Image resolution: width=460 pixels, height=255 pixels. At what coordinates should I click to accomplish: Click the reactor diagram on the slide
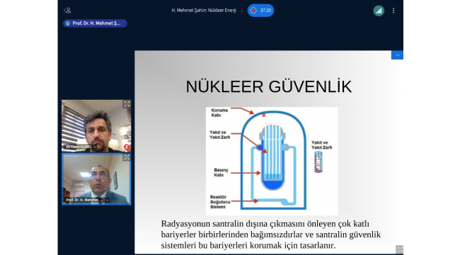tap(272, 161)
